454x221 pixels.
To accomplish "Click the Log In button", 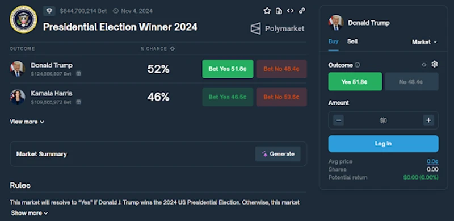I will pyautogui.click(x=384, y=144).
